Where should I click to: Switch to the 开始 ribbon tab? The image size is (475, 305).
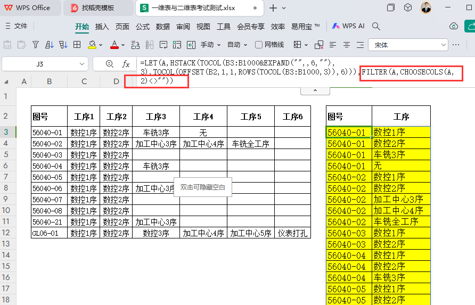tap(82, 27)
